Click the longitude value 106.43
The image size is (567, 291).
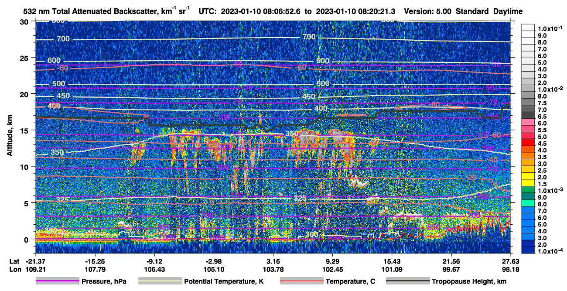[154, 269]
